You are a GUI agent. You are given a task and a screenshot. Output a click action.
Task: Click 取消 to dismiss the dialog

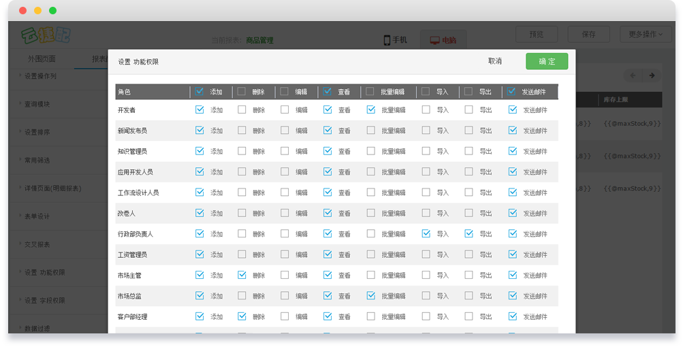point(495,61)
